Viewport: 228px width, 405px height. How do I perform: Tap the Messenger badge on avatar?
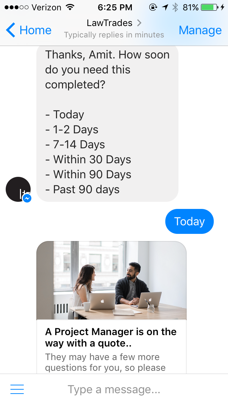tap(27, 198)
